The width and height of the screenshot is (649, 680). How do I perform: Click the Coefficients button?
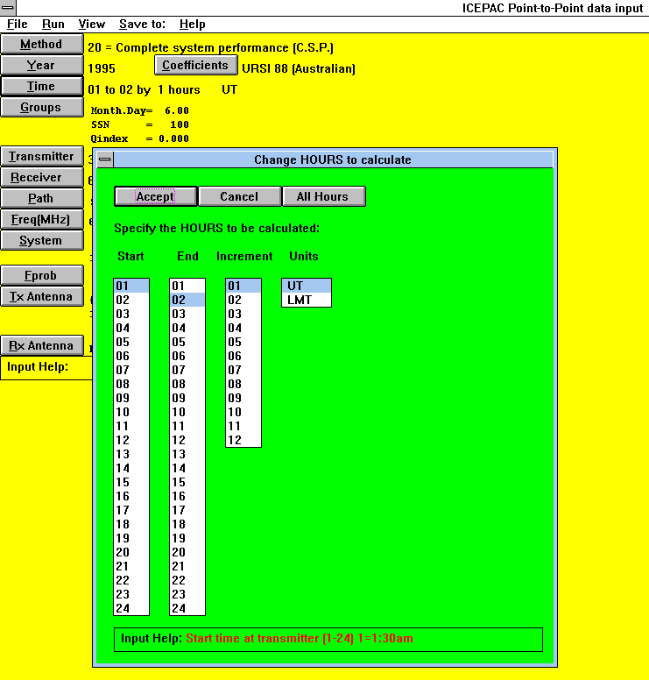tap(195, 65)
